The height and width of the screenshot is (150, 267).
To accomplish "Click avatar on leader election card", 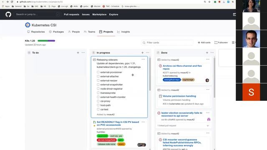I will (x=209, y=120).
